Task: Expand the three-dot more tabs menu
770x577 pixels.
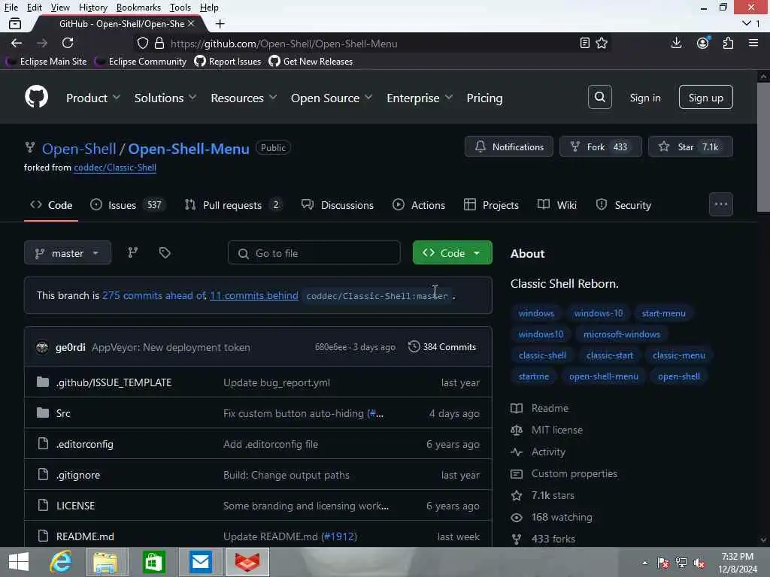Action: click(x=720, y=204)
